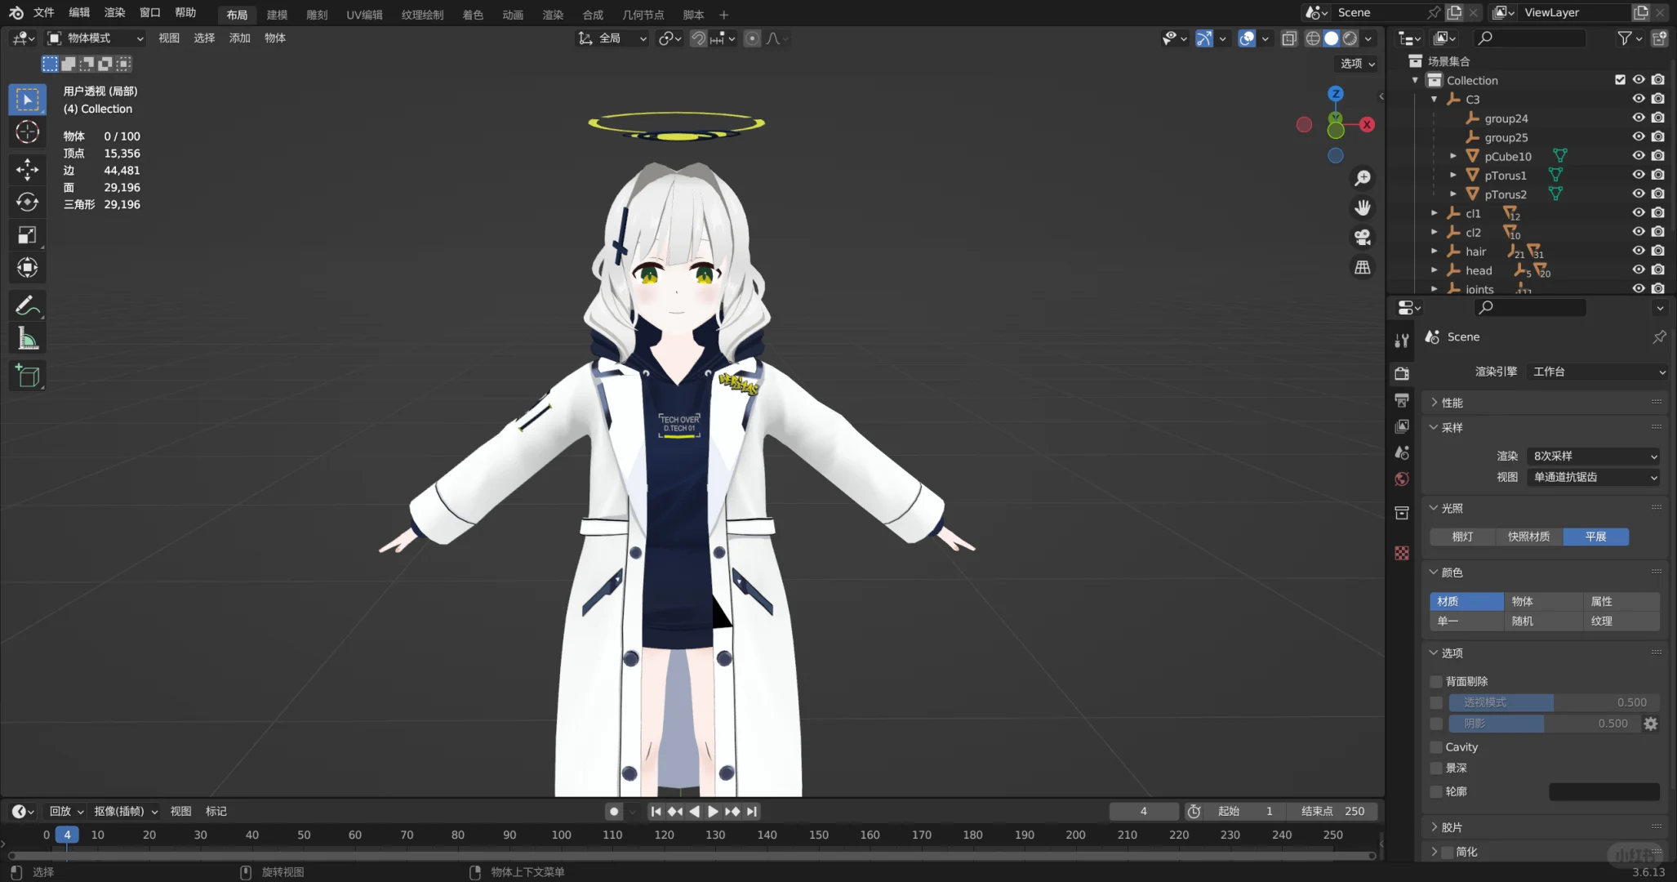Open the World properties tab

click(x=1402, y=479)
